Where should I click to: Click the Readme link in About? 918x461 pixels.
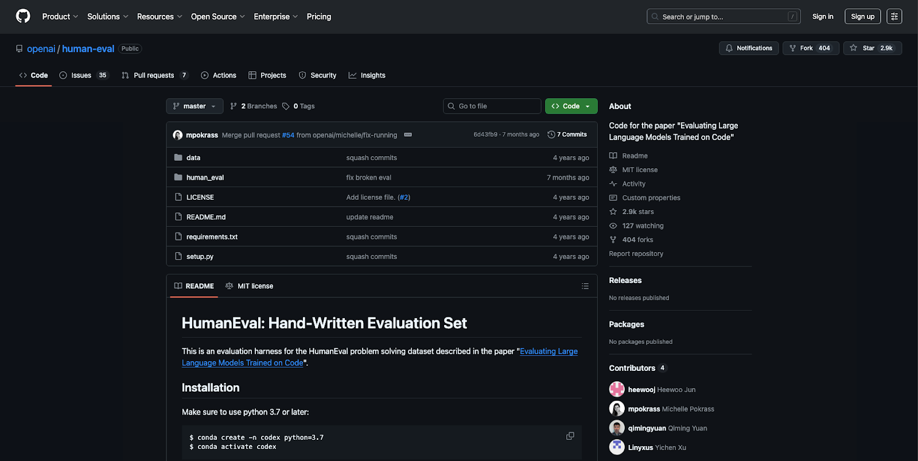(x=635, y=156)
